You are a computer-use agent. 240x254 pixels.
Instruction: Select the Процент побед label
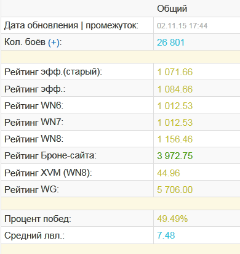click(38, 219)
